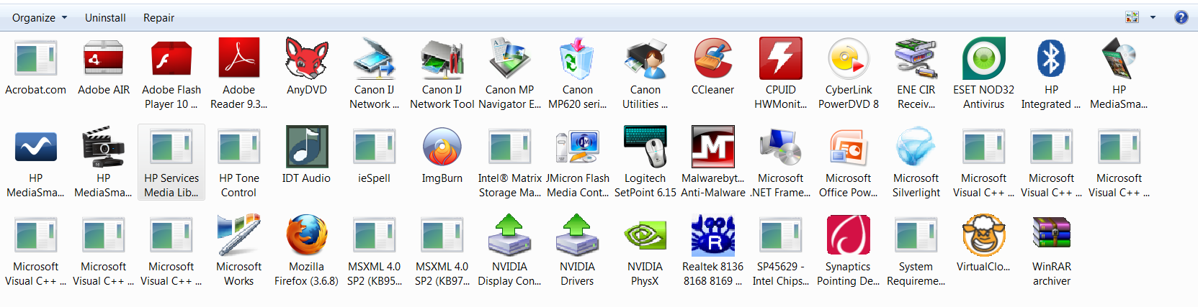
Task: Select WinRAR archiver entry
Action: coord(1051,236)
